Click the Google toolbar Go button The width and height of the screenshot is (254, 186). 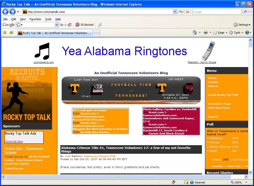coord(62,25)
